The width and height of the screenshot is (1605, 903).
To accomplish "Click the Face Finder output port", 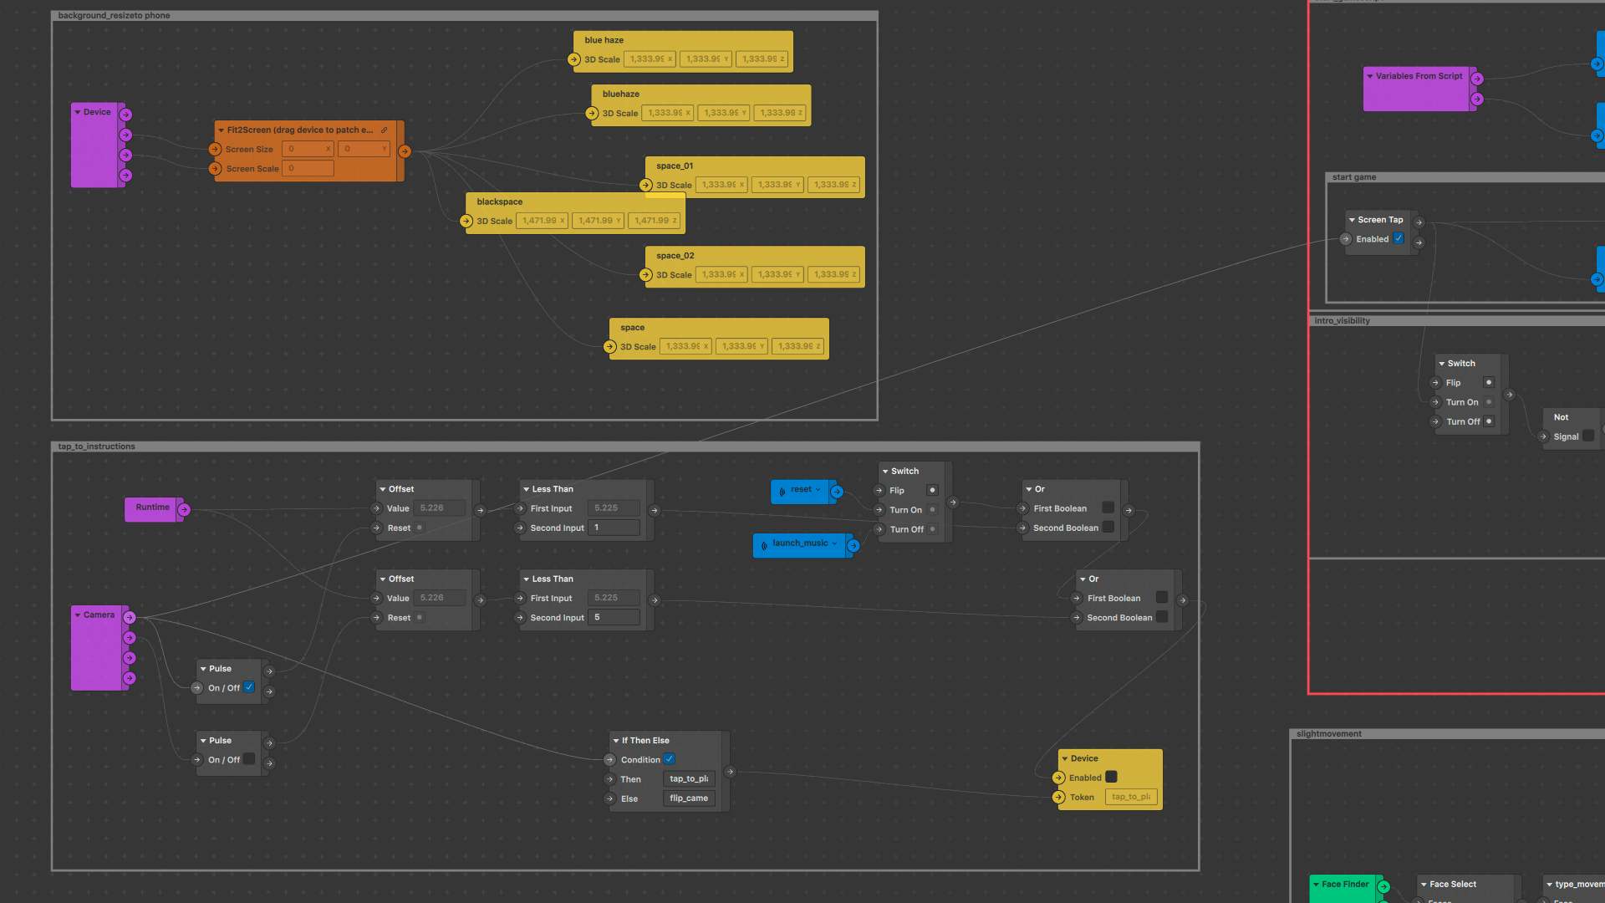I will [1383, 886].
